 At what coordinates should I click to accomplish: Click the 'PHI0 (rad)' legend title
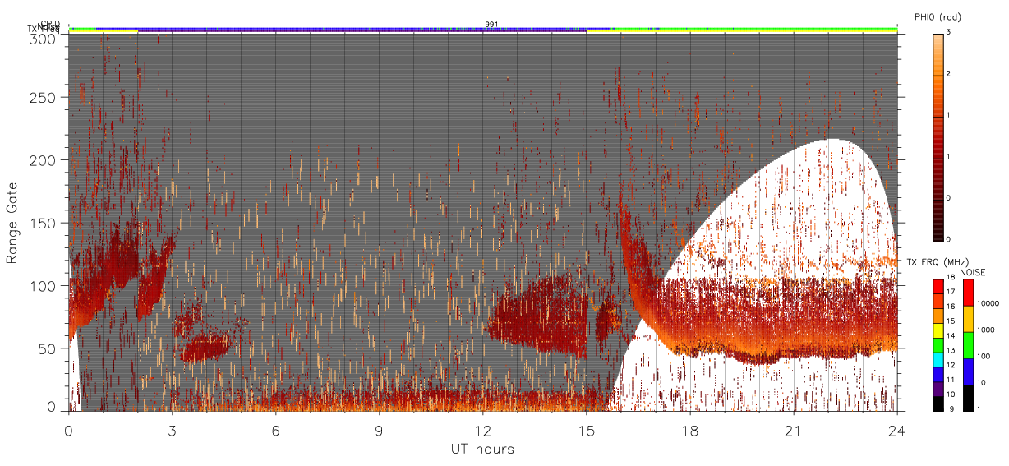point(938,17)
